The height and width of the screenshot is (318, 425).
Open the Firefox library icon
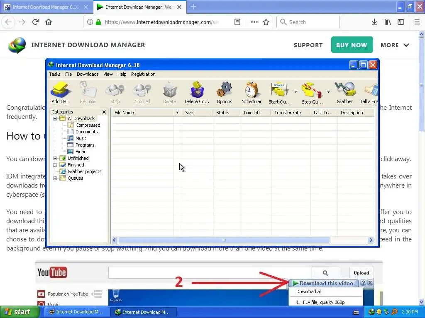coord(388,22)
